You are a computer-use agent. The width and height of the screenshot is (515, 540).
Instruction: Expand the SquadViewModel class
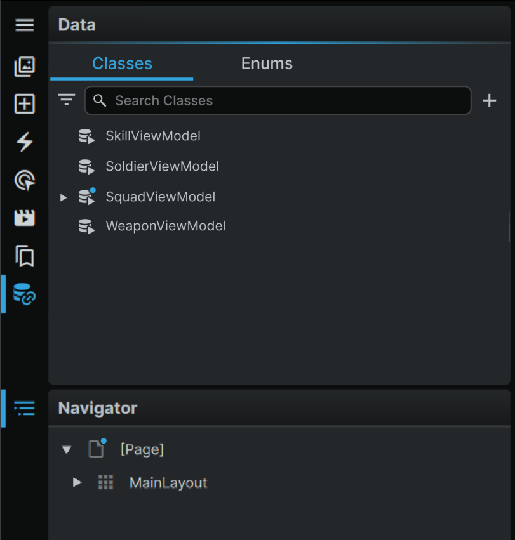(63, 197)
